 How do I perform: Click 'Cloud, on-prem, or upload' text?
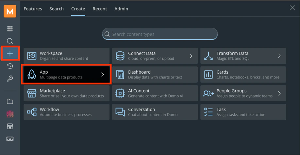tap(151, 59)
